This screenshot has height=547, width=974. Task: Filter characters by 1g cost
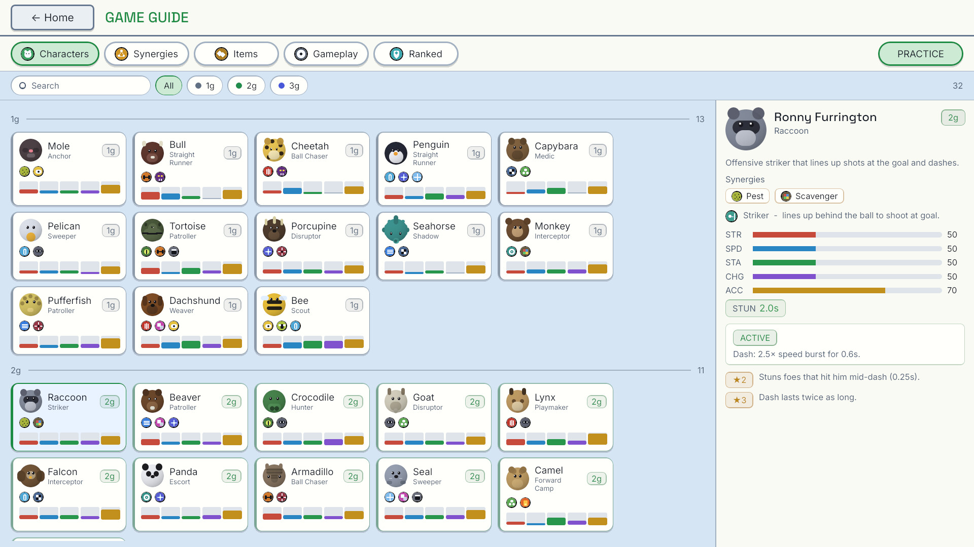pos(205,86)
